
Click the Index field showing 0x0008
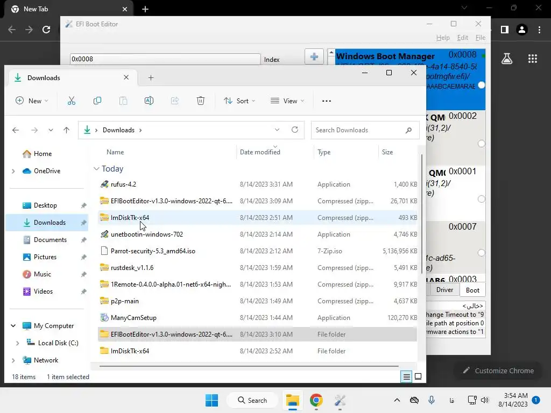point(165,59)
